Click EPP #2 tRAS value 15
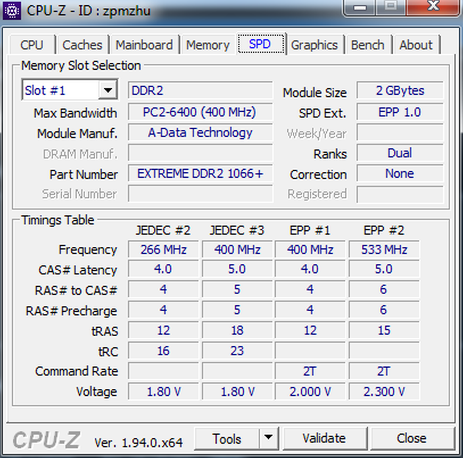 (384, 330)
